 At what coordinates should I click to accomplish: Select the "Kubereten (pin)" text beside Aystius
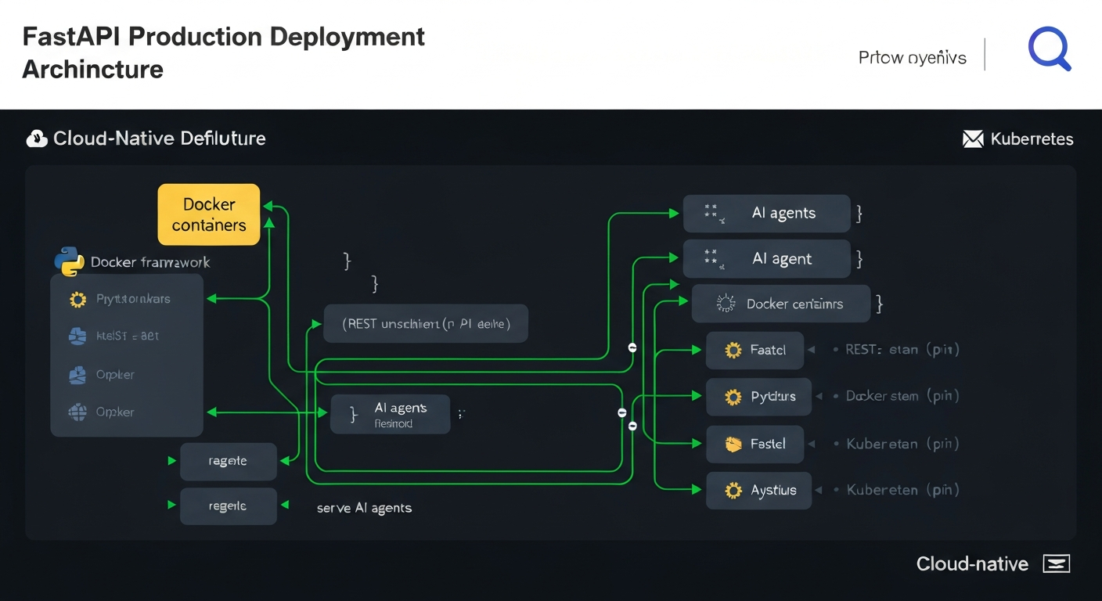point(902,490)
